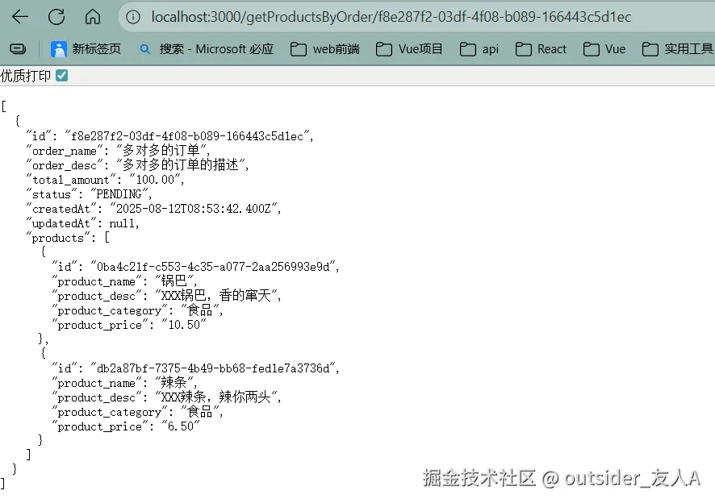Go to the browser home page
The width and height of the screenshot is (715, 503).
92,16
